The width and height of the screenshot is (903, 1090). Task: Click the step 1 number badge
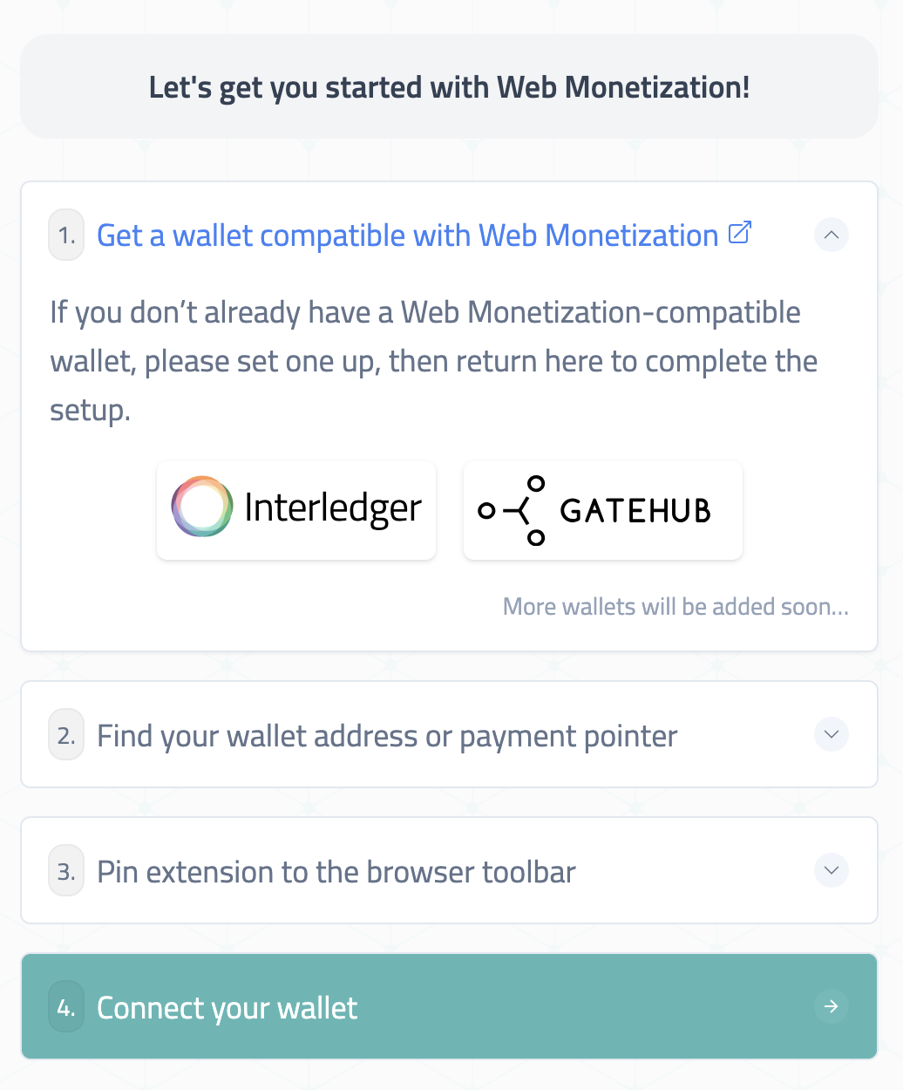pyautogui.click(x=65, y=235)
